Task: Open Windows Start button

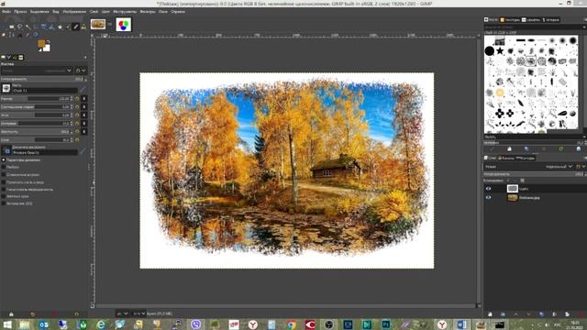Action: click(7, 324)
